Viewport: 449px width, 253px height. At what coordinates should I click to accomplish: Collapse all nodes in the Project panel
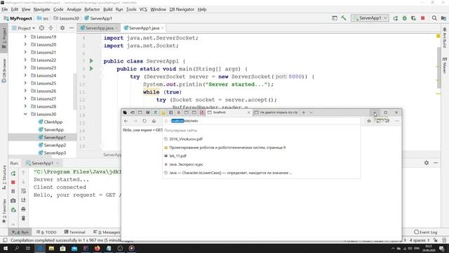(51, 28)
